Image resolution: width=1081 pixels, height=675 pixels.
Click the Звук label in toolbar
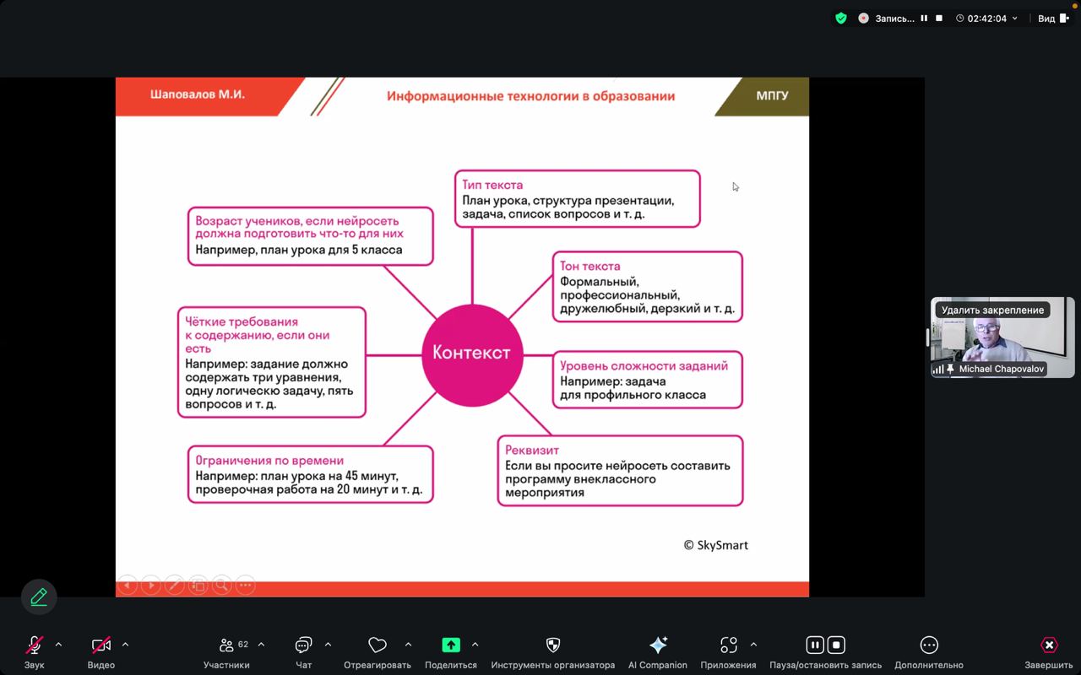[x=35, y=665]
